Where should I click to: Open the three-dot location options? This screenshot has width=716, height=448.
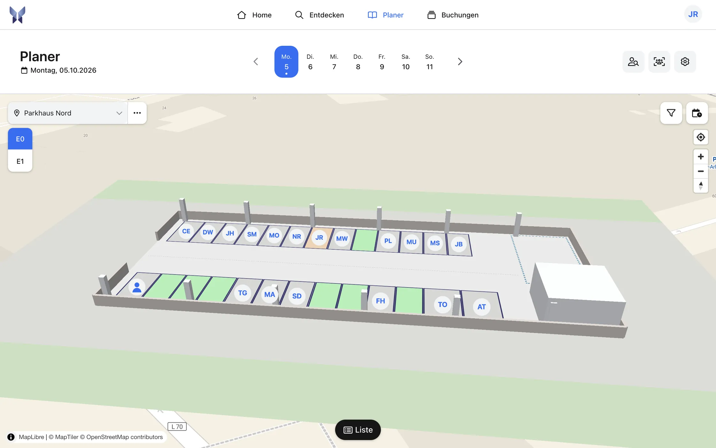pos(137,113)
